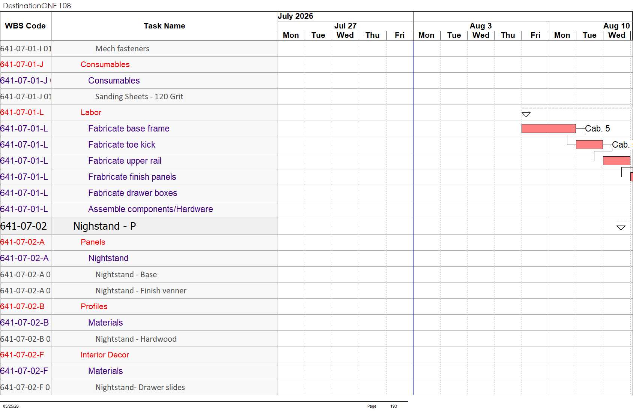Click the page number 193 in footer
This screenshot has height=411, width=633.
pyautogui.click(x=394, y=406)
